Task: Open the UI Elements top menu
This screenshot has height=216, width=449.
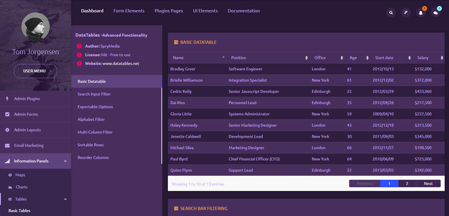Action: click(x=205, y=11)
